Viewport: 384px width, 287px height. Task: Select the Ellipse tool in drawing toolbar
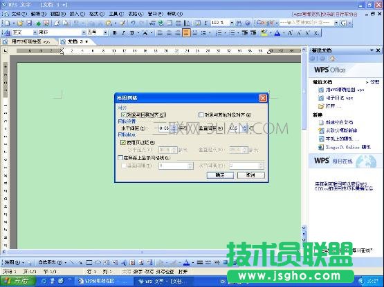click(98, 263)
